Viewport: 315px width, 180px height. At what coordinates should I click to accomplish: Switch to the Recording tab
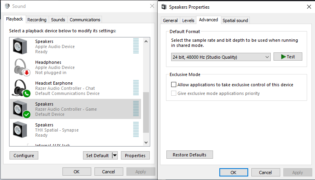tap(37, 20)
